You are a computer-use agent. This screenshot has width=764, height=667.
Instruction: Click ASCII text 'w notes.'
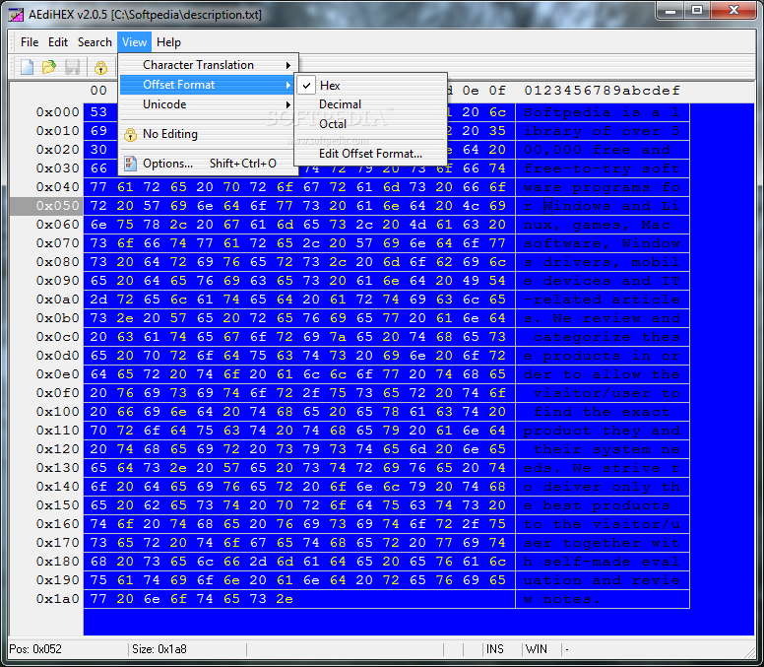[x=562, y=599]
